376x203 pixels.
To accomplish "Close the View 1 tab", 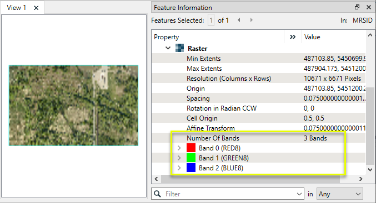I will pyautogui.click(x=36, y=8).
